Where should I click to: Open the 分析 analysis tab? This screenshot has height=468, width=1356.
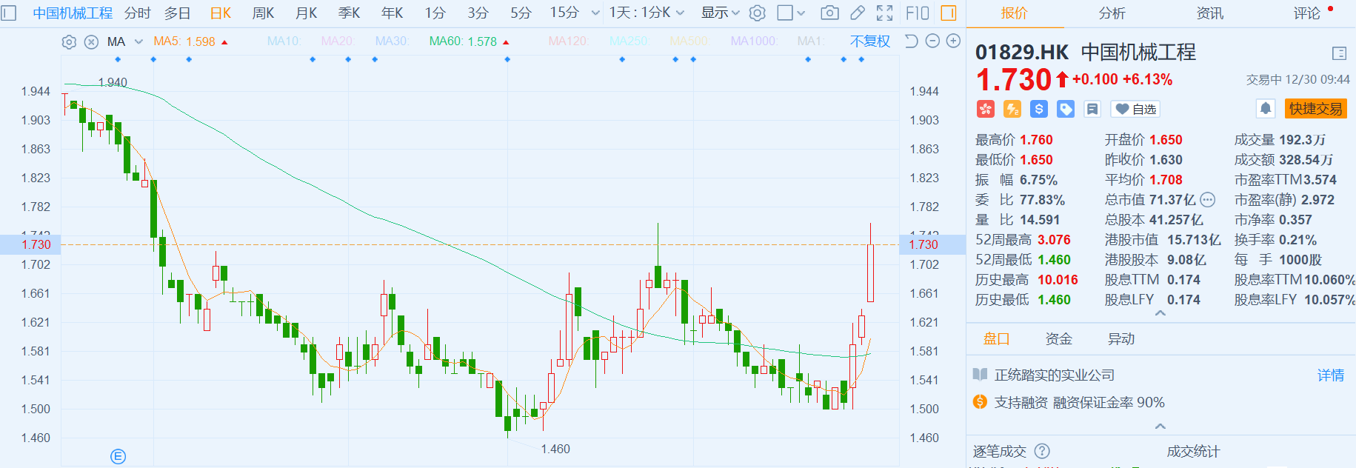point(1112,13)
